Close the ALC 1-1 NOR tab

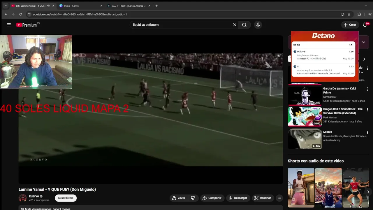[149, 6]
